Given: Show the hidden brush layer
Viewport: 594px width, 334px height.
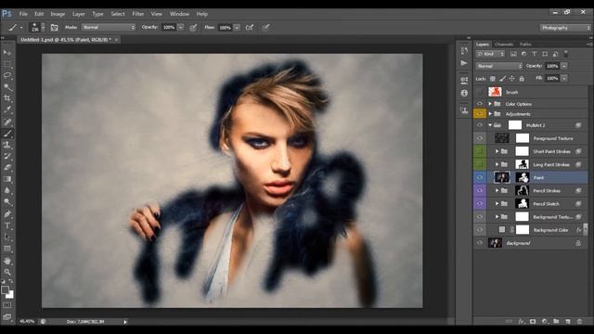Looking at the screenshot, I should (480, 92).
